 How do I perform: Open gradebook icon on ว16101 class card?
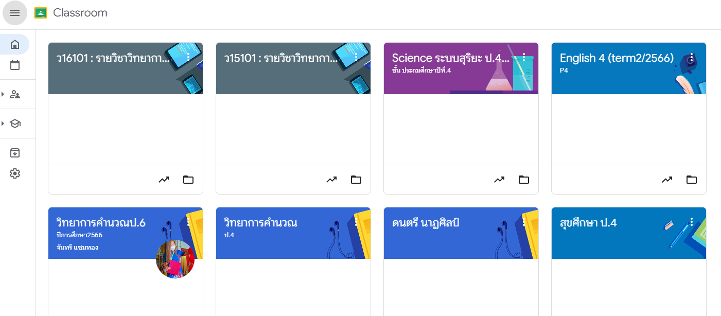tap(164, 180)
